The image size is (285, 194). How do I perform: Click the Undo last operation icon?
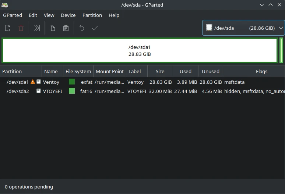click(82, 28)
